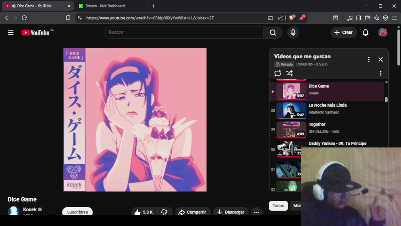401x226 pixels.
Task: Open Brave VPN shield icon
Action: click(x=386, y=18)
